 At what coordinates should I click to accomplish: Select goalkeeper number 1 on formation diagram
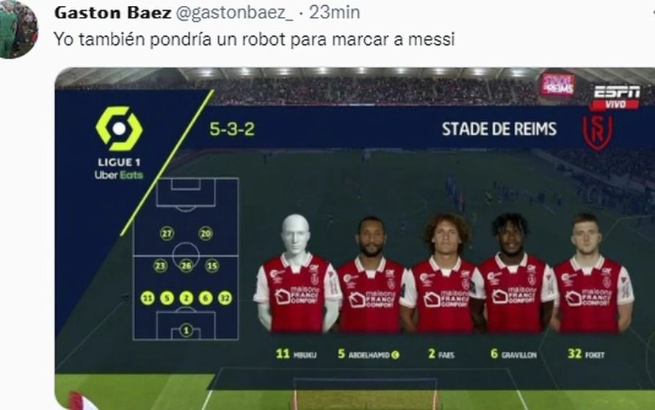187,330
